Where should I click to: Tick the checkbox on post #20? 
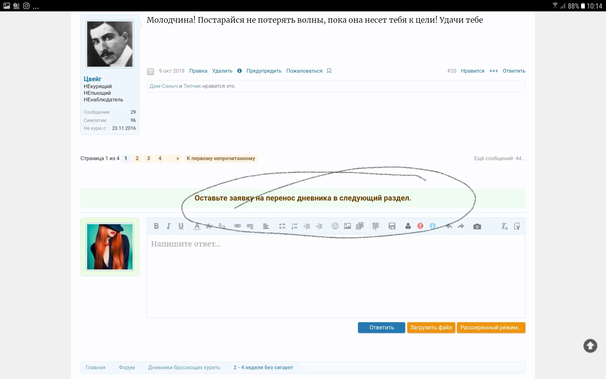pyautogui.click(x=151, y=71)
